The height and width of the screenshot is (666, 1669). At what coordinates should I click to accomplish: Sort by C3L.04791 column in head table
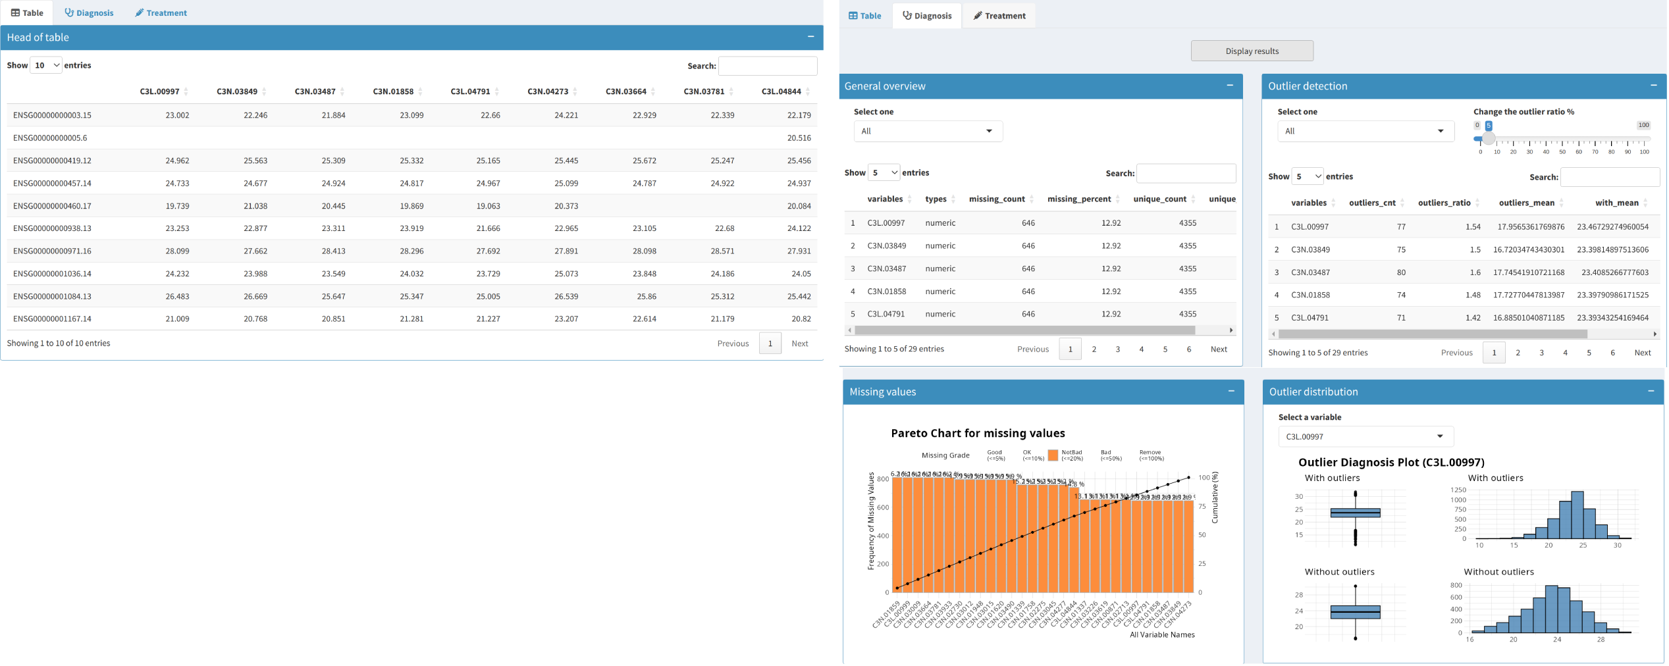click(x=475, y=91)
